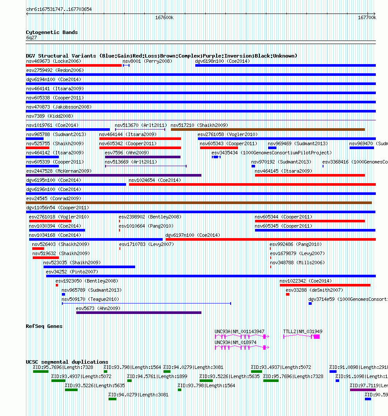388x416 pixels.
Task: Click the red bar under nsv1024654 (Coe2014)
Action: tap(252, 184)
